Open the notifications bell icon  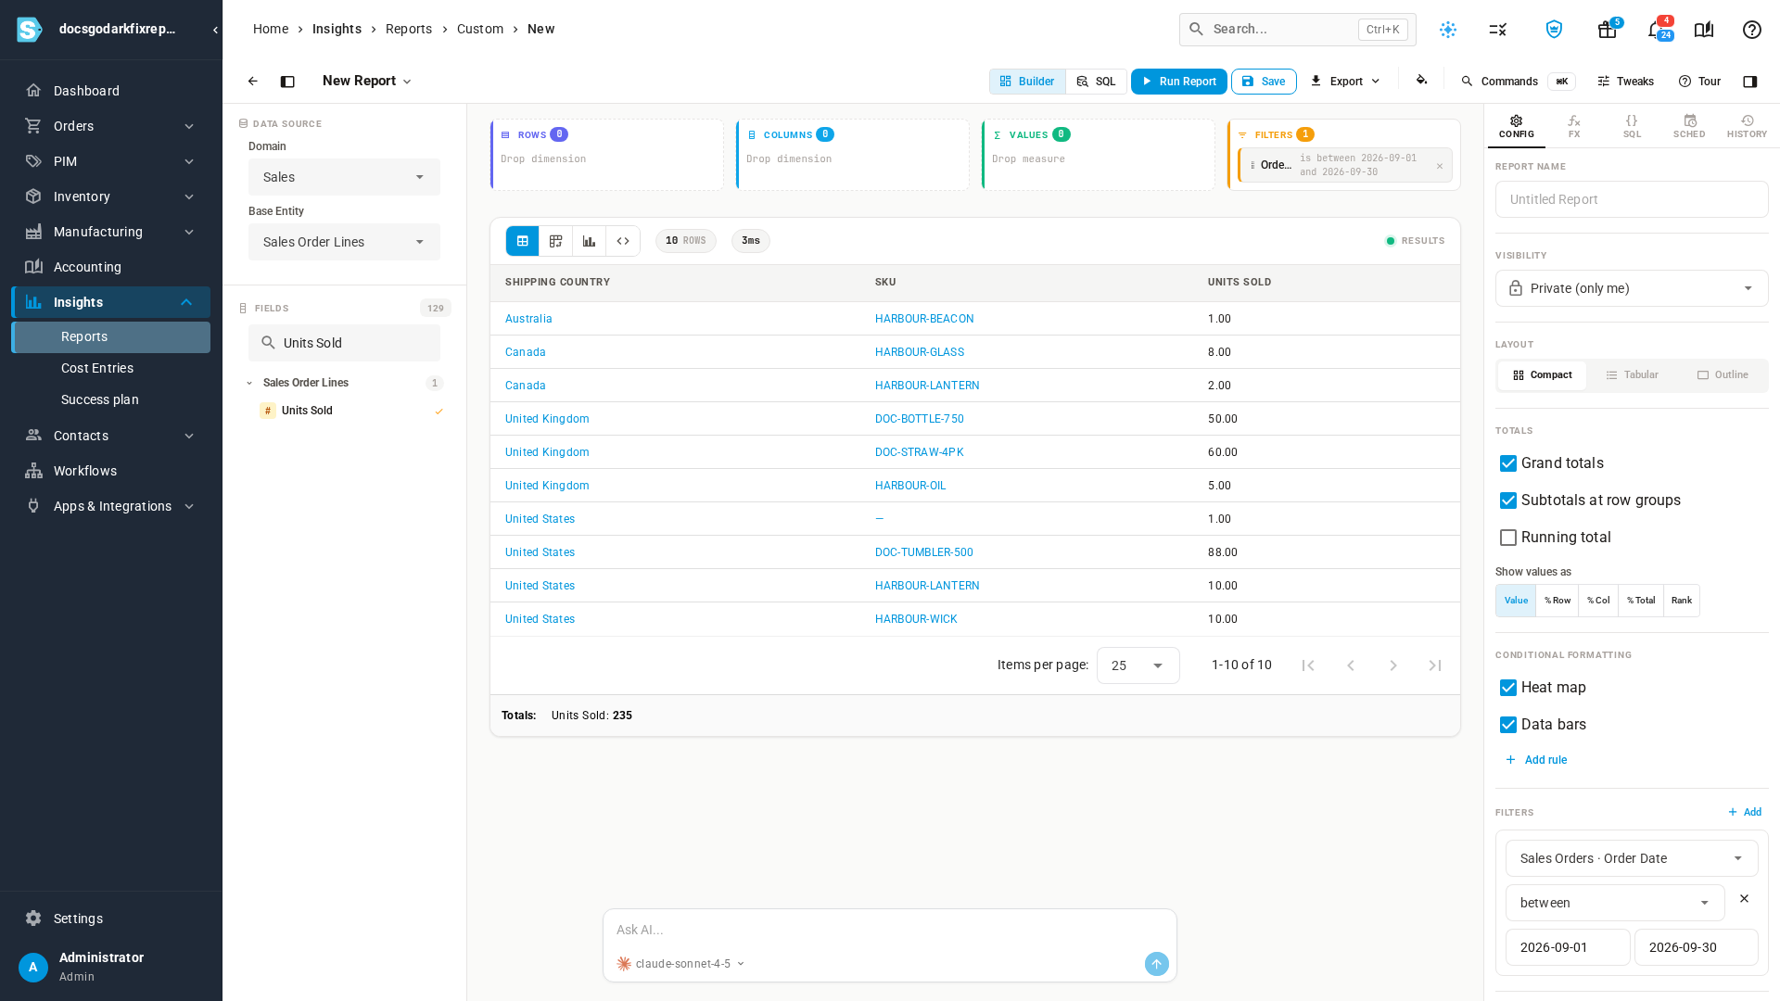[1655, 30]
